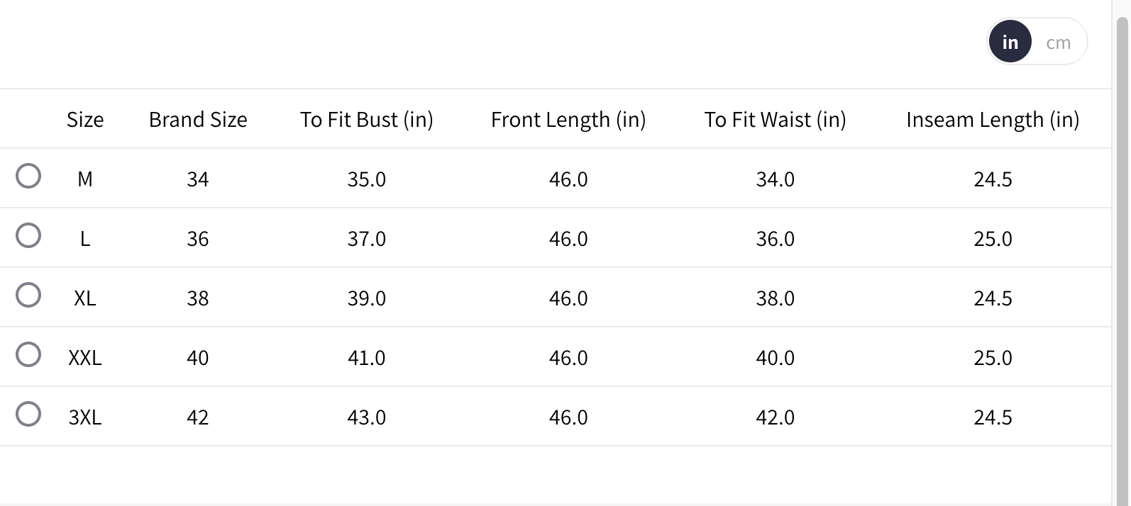Click brand size 34 in M row
This screenshot has width=1131, height=506.
pos(198,179)
